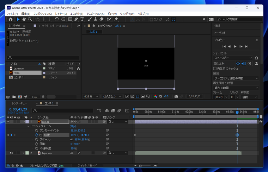Screen dimensions: 268x172
Task: Create new composition icon in Project panel
Action: 20,97
